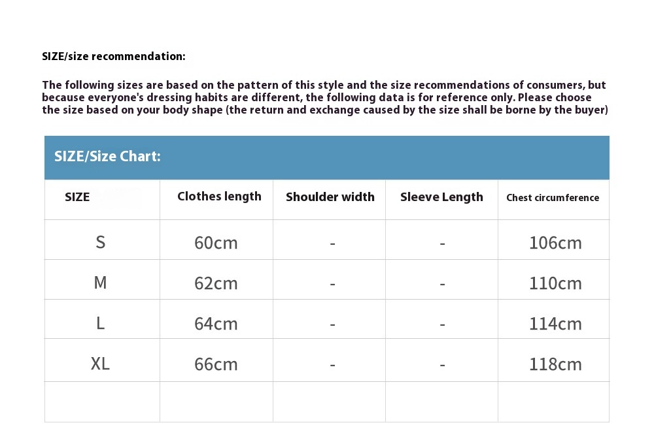Screen dimensions: 654x440
Task: Select the L size row label
Action: (101, 323)
